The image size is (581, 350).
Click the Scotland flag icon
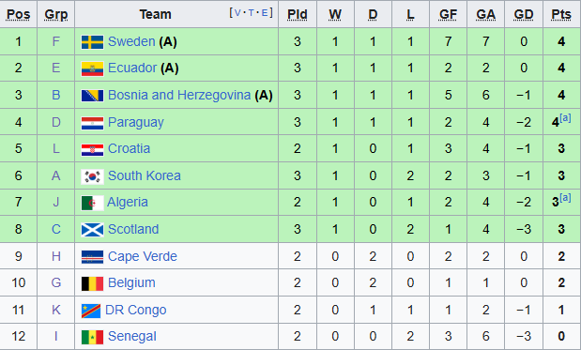(92, 230)
